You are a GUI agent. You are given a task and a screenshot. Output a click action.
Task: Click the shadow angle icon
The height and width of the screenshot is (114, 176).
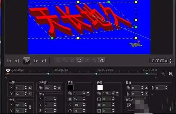[x=70, y=105]
